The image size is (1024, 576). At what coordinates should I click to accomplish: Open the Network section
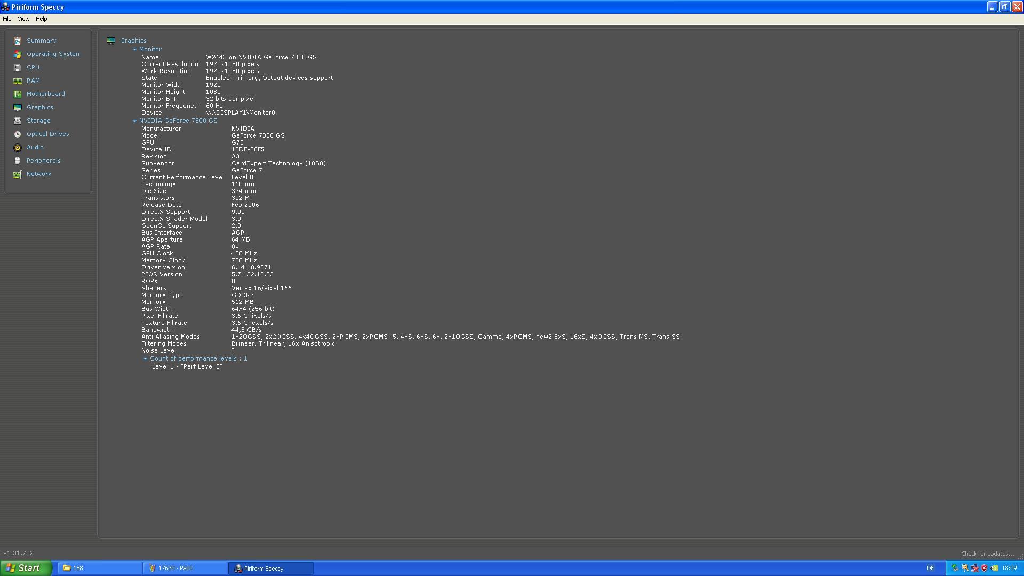coord(39,174)
